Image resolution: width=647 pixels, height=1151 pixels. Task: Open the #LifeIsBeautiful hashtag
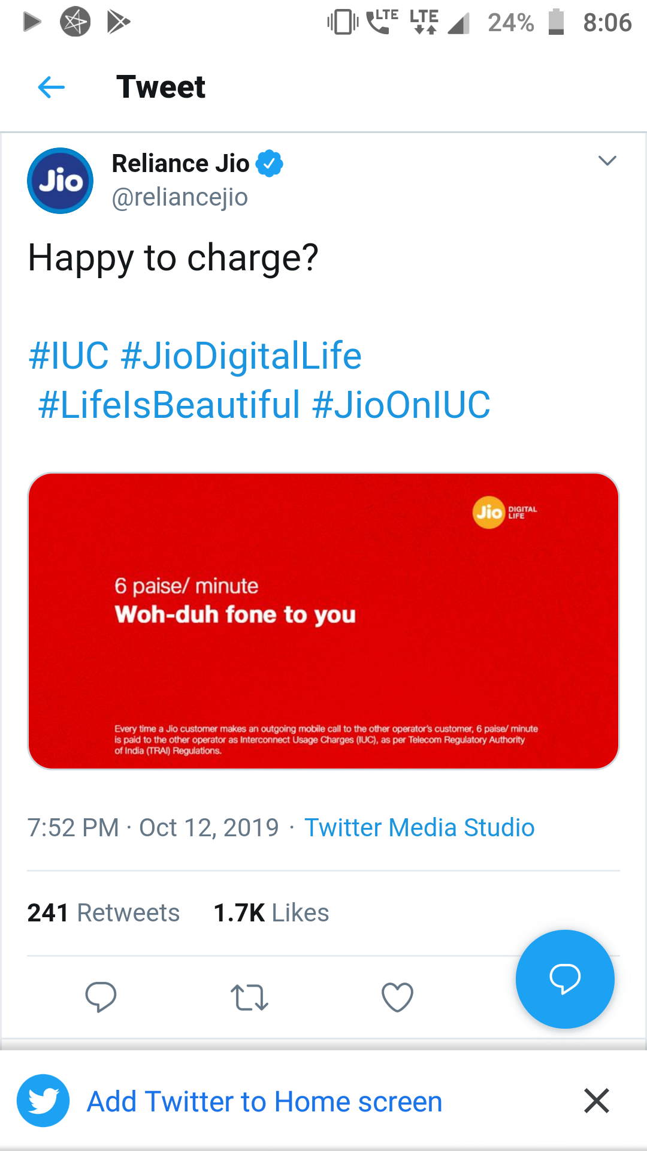(x=169, y=405)
